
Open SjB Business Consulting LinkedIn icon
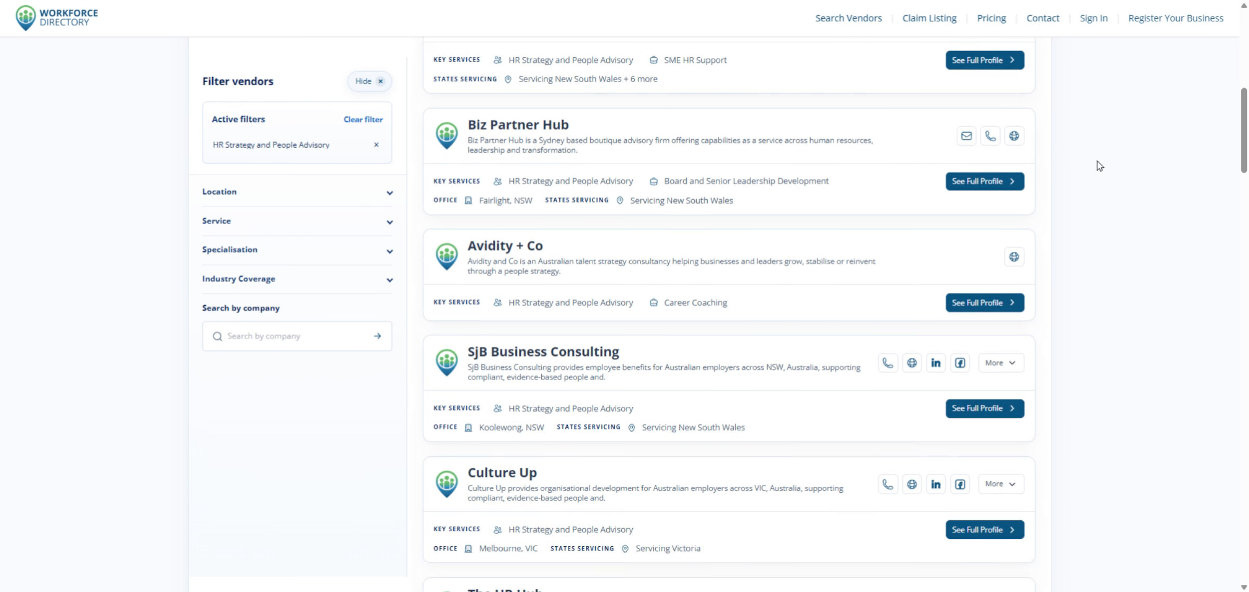[x=936, y=363]
